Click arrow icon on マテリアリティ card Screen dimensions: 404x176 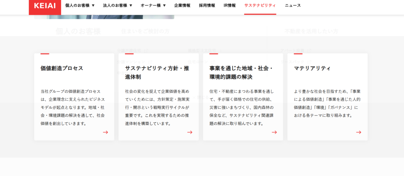(359, 132)
